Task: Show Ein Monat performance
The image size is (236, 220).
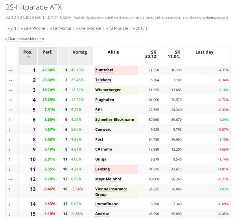Action: pyautogui.click(x=61, y=28)
